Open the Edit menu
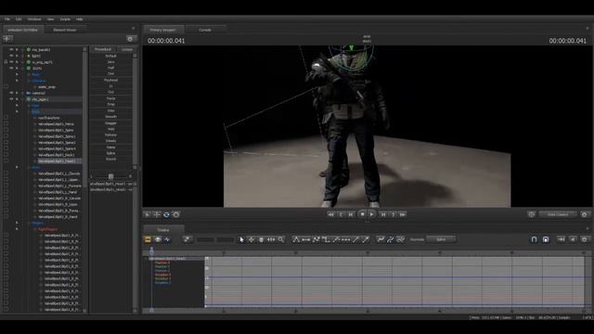Image resolution: width=594 pixels, height=334 pixels. (19, 19)
